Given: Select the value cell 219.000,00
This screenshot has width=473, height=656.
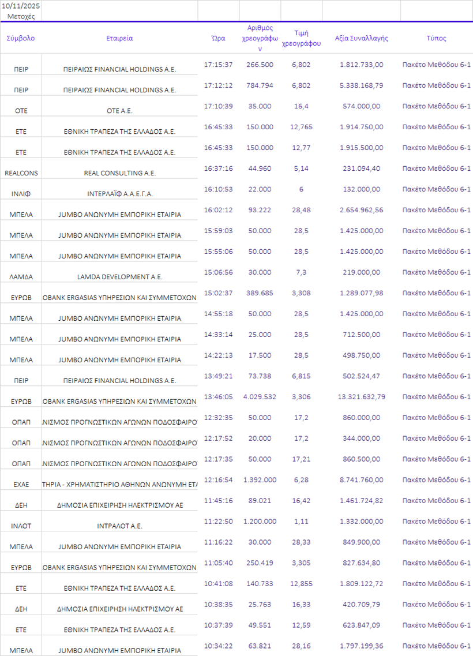Looking at the screenshot, I should point(361,272).
